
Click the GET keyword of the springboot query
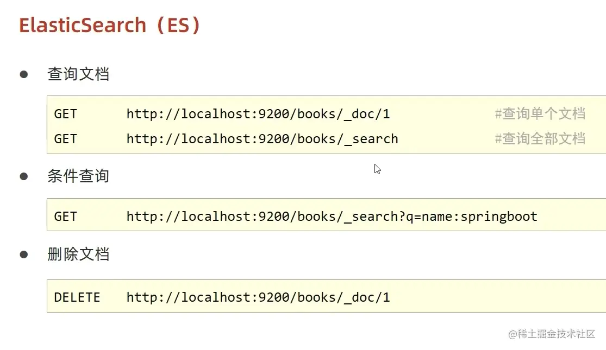click(x=65, y=217)
